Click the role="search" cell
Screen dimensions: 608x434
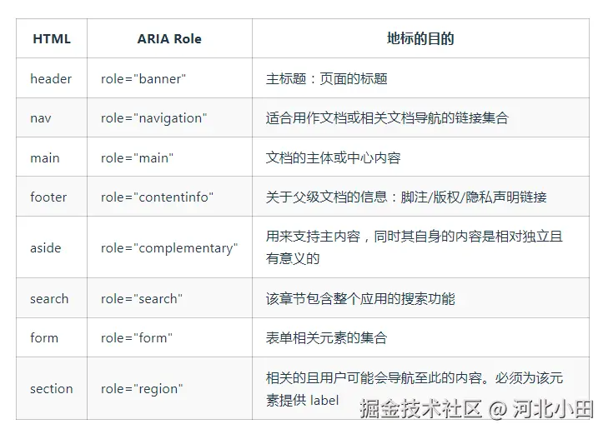pyautogui.click(x=142, y=299)
